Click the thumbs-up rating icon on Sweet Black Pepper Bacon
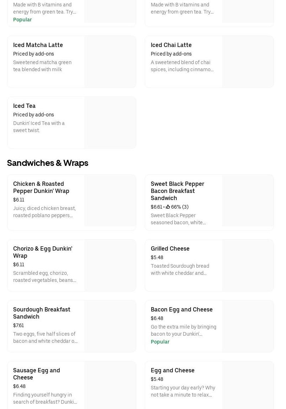This screenshot has width=286, height=409. 168,207
